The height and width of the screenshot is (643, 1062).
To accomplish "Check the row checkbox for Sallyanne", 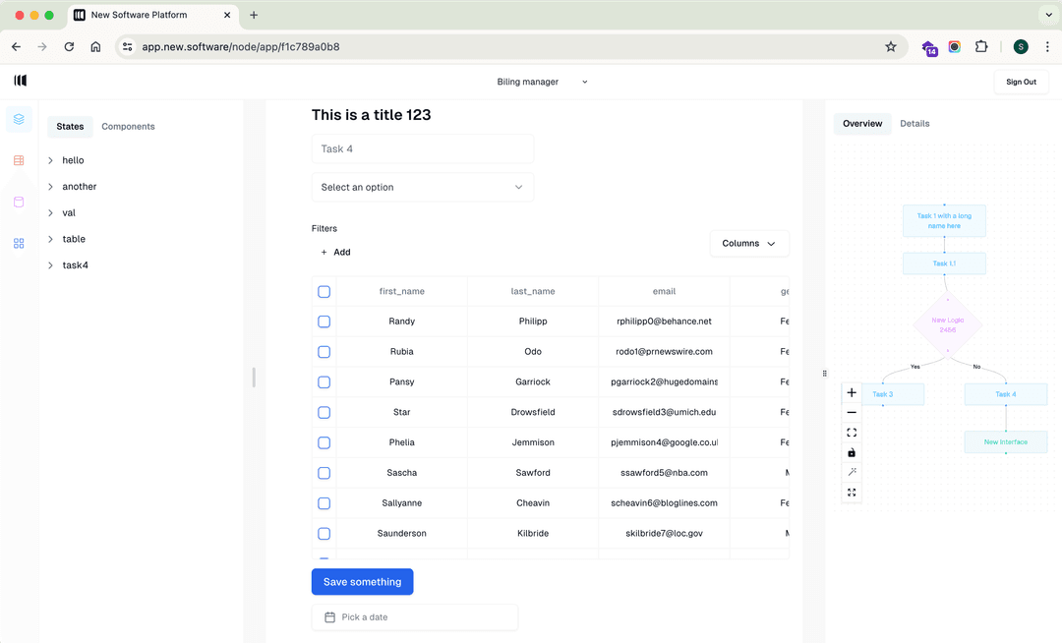I will (324, 503).
